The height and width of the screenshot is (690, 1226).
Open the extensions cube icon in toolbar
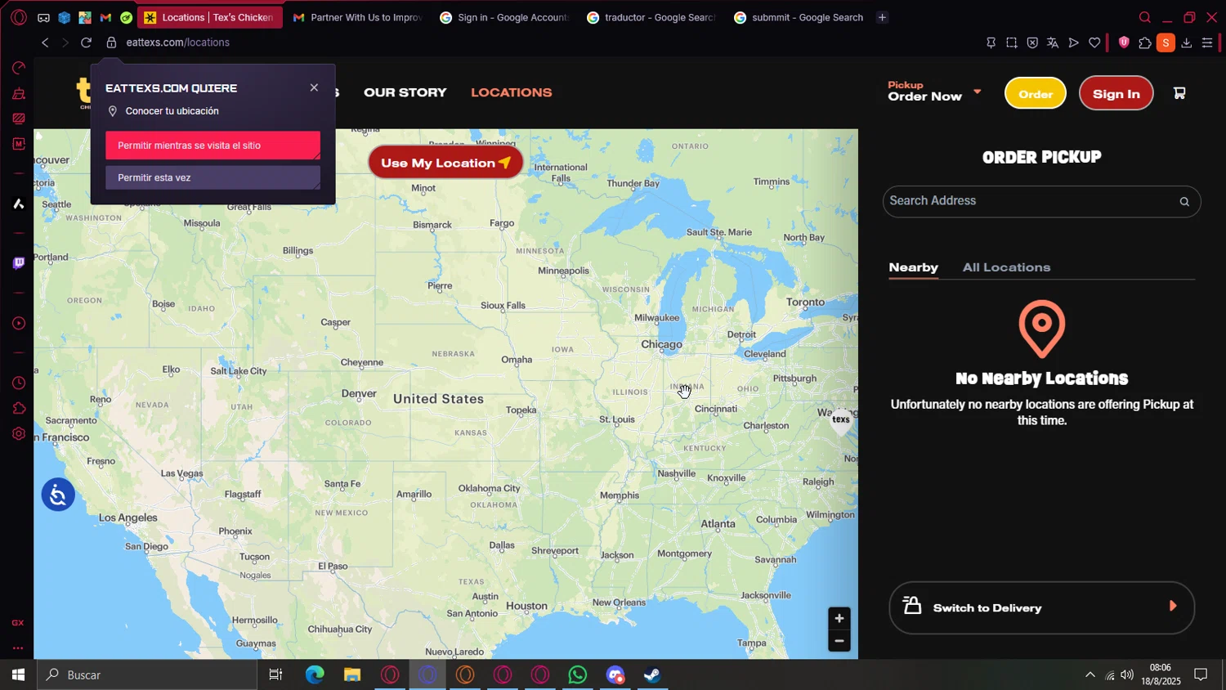1145,43
